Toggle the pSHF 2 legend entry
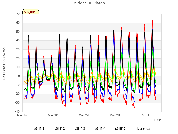Image resolution: width=178 pixels, height=134 pixels. pos(57,128)
